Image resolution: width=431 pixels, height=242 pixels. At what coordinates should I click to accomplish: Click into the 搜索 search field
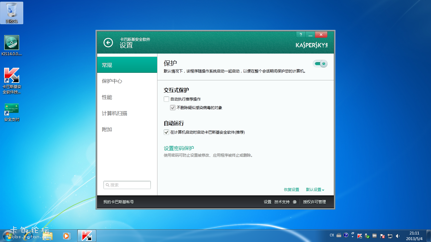[x=127, y=185]
